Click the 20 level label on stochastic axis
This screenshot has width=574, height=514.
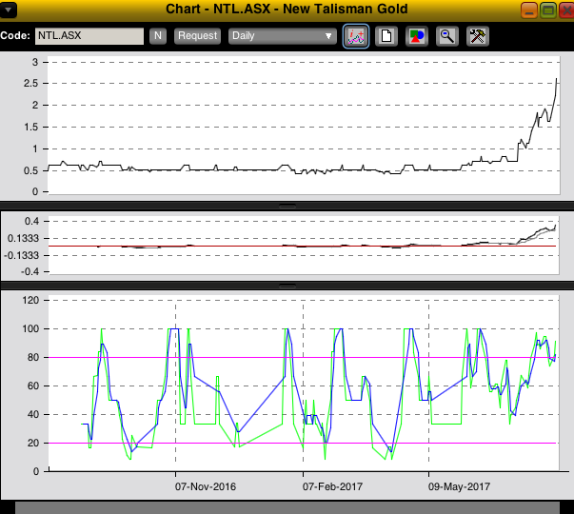pyautogui.click(x=33, y=443)
